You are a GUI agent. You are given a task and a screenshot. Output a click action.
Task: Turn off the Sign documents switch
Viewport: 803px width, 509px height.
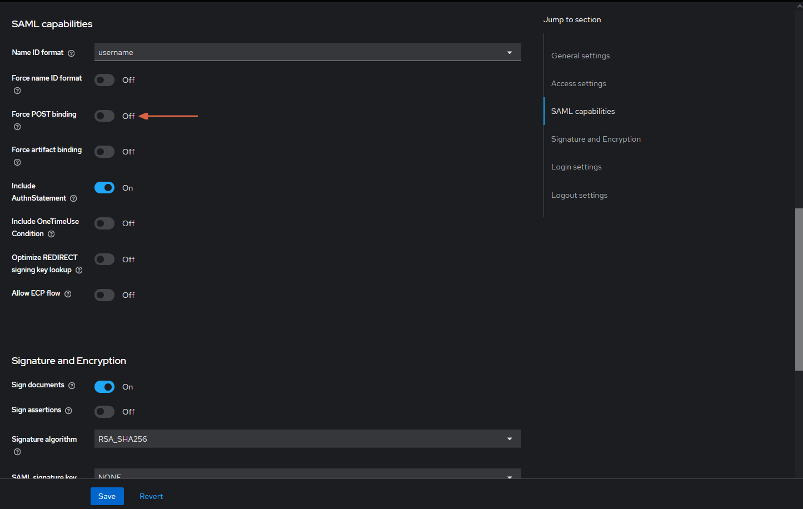point(104,387)
